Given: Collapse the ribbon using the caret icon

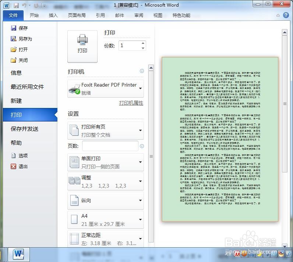Looking at the screenshot, I should click(278, 15).
